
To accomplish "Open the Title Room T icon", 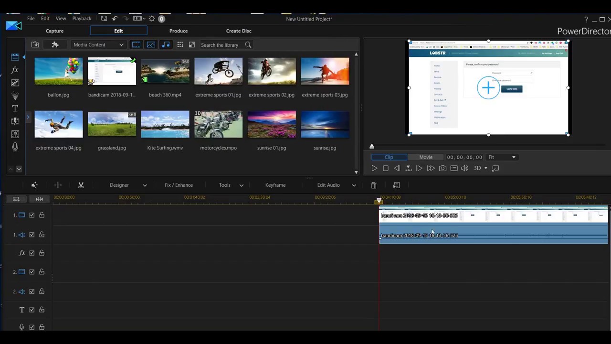I will [x=15, y=108].
